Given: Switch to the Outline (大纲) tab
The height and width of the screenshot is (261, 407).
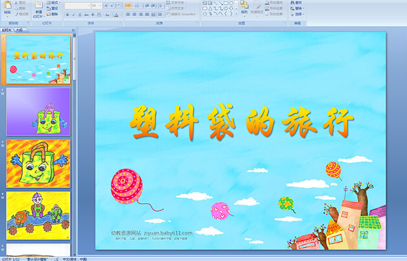Looking at the screenshot, I should tap(19, 30).
